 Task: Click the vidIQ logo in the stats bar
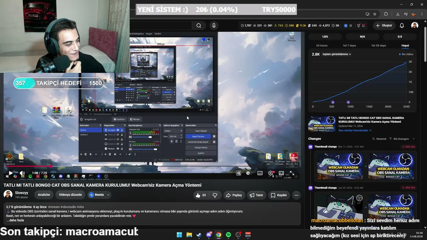coord(346,26)
